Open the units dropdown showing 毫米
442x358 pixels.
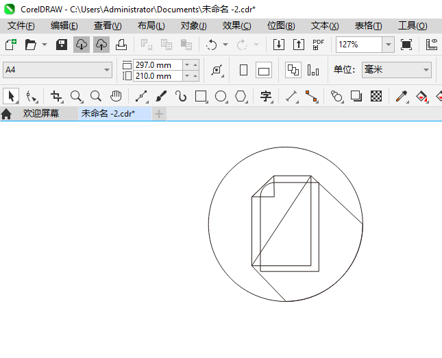point(397,70)
